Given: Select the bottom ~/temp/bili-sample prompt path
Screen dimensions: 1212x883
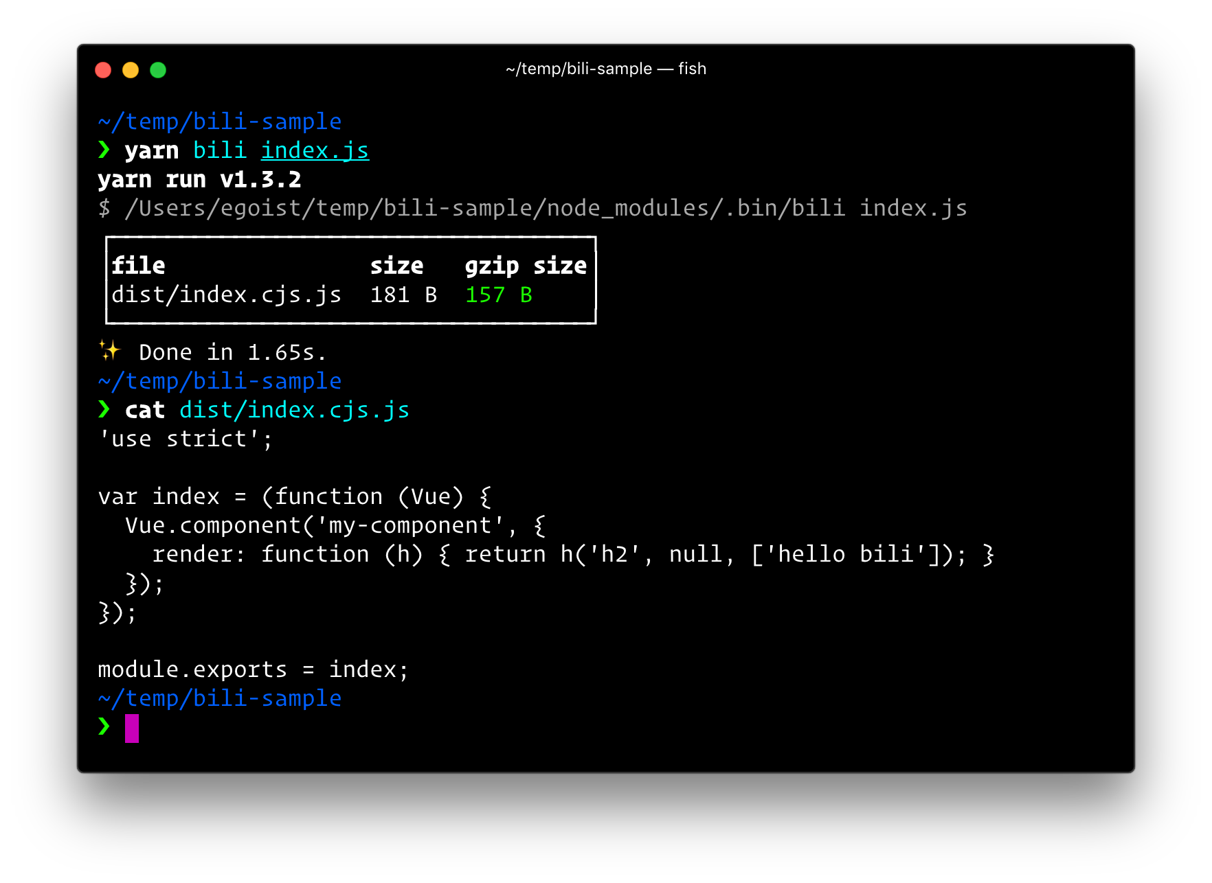Looking at the screenshot, I should [219, 698].
